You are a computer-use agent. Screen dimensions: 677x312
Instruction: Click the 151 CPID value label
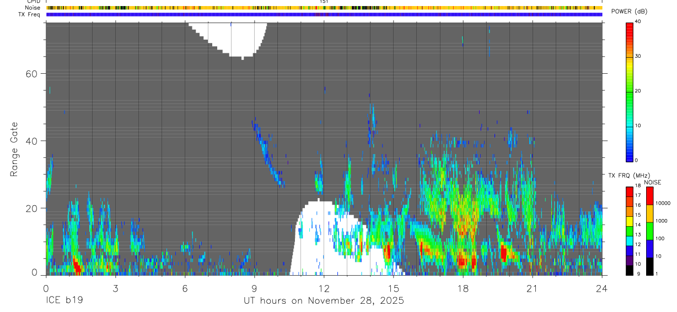[324, 2]
